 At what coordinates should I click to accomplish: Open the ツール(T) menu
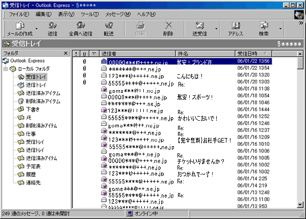(x=90, y=14)
